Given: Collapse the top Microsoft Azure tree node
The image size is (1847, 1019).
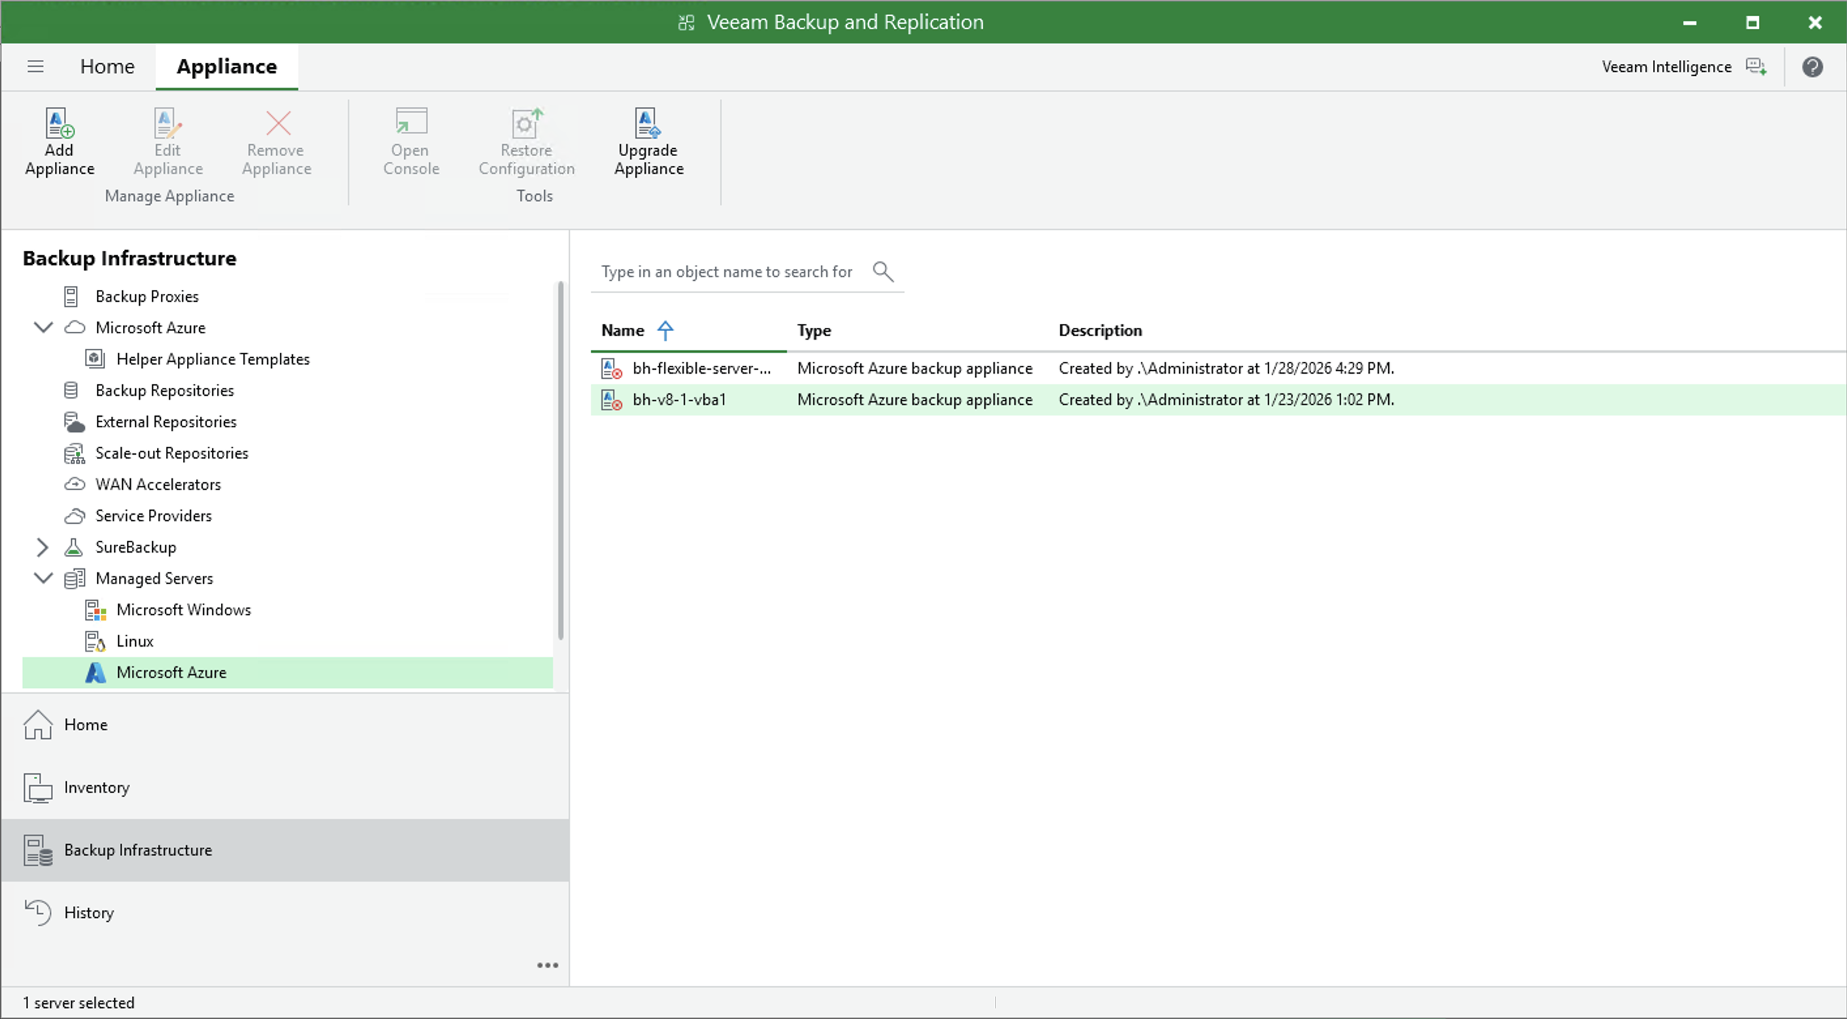Looking at the screenshot, I should coord(43,327).
